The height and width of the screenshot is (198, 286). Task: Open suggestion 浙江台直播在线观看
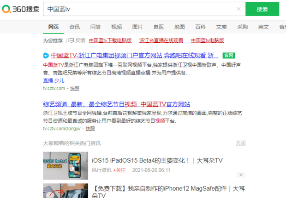click(x=161, y=40)
